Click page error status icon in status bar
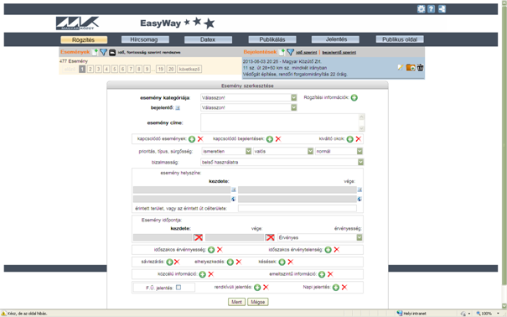Image resolution: width=507 pixels, height=317 pixels. 4,314
